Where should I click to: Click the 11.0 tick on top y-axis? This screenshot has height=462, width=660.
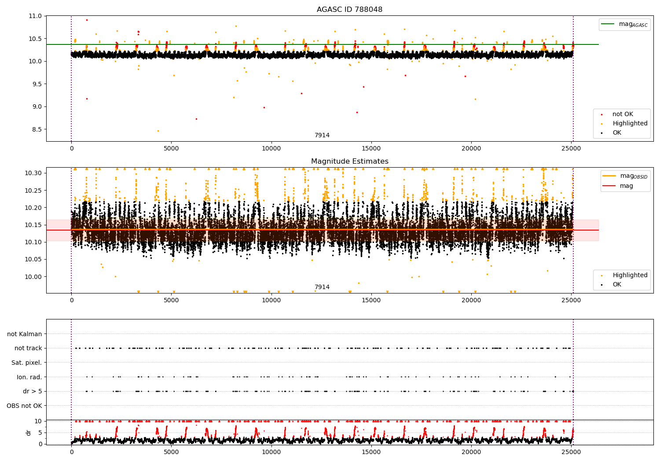(x=35, y=16)
